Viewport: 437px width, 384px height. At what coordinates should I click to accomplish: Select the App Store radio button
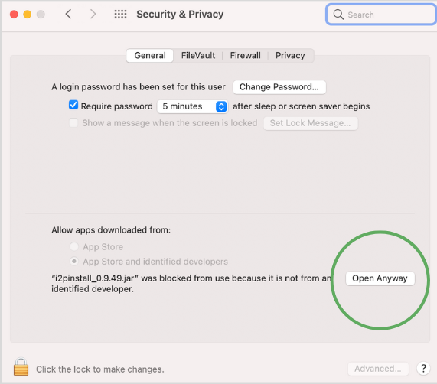coord(74,246)
